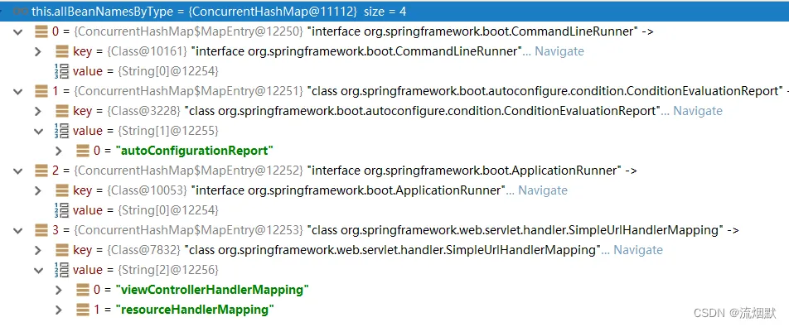Click the element icon beside "autoConfigurationReport"
Image resolution: width=789 pixels, height=327 pixels.
(x=83, y=150)
